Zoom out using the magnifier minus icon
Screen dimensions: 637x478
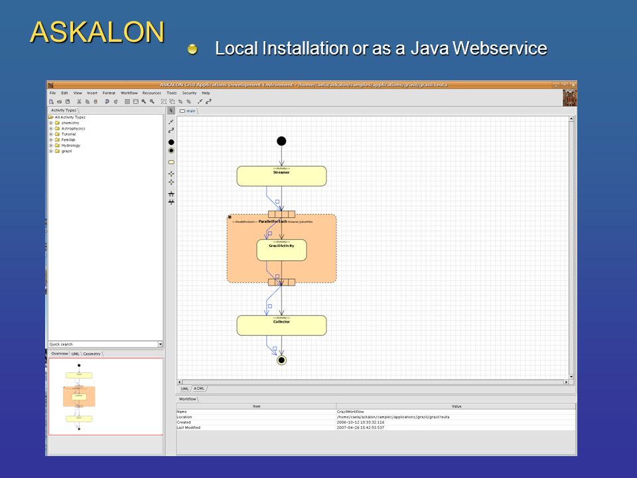point(152,101)
